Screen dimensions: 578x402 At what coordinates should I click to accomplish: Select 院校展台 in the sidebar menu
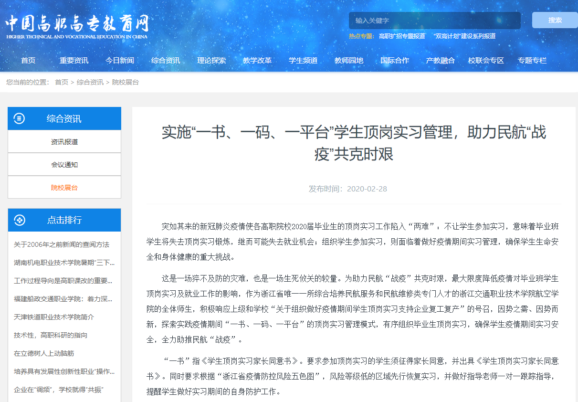tap(64, 188)
